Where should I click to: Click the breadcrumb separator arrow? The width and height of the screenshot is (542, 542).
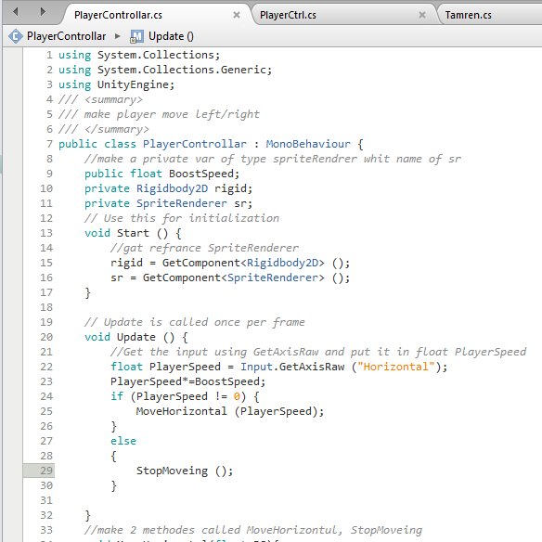[118, 36]
